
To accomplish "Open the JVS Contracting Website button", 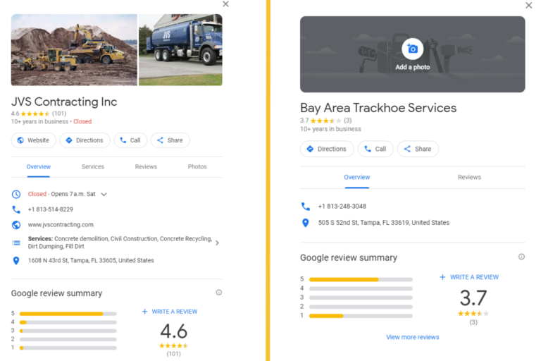I will [34, 140].
